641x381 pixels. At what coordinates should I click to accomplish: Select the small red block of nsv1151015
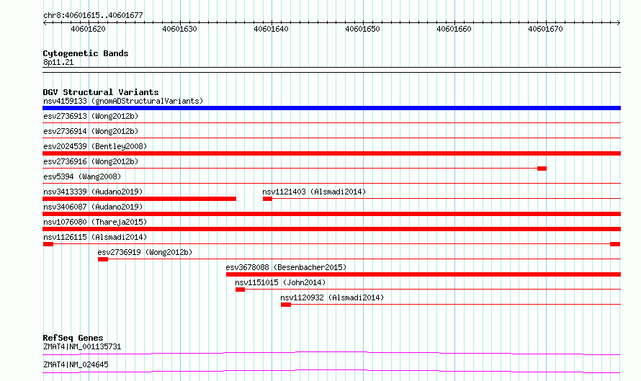240,290
